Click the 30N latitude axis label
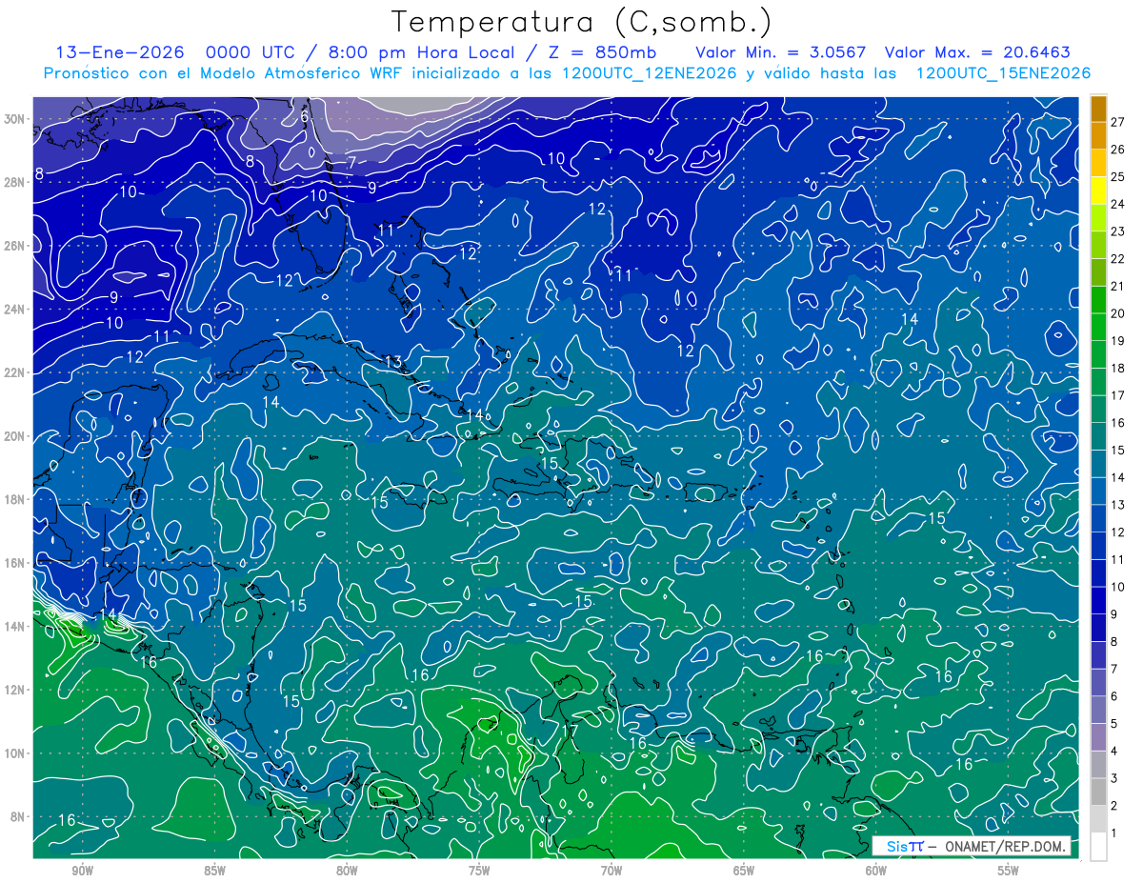 15,119
